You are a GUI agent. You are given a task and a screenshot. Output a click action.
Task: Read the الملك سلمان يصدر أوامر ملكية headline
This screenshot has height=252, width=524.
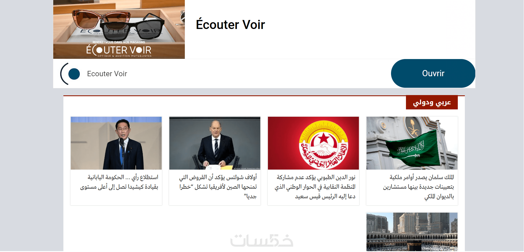click(418, 187)
